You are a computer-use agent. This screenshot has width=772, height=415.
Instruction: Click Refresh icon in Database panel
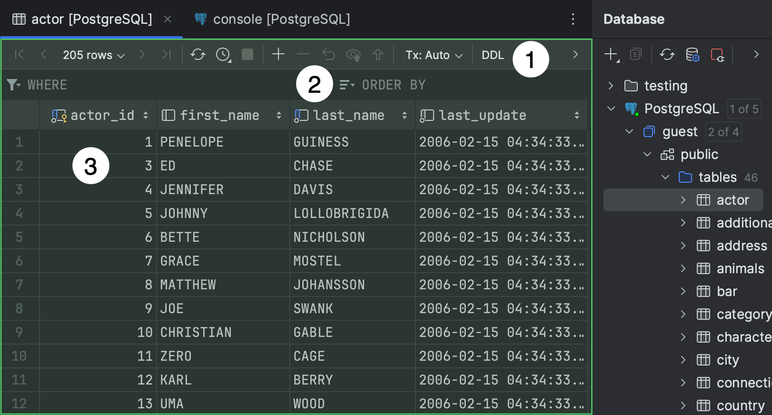(x=667, y=55)
